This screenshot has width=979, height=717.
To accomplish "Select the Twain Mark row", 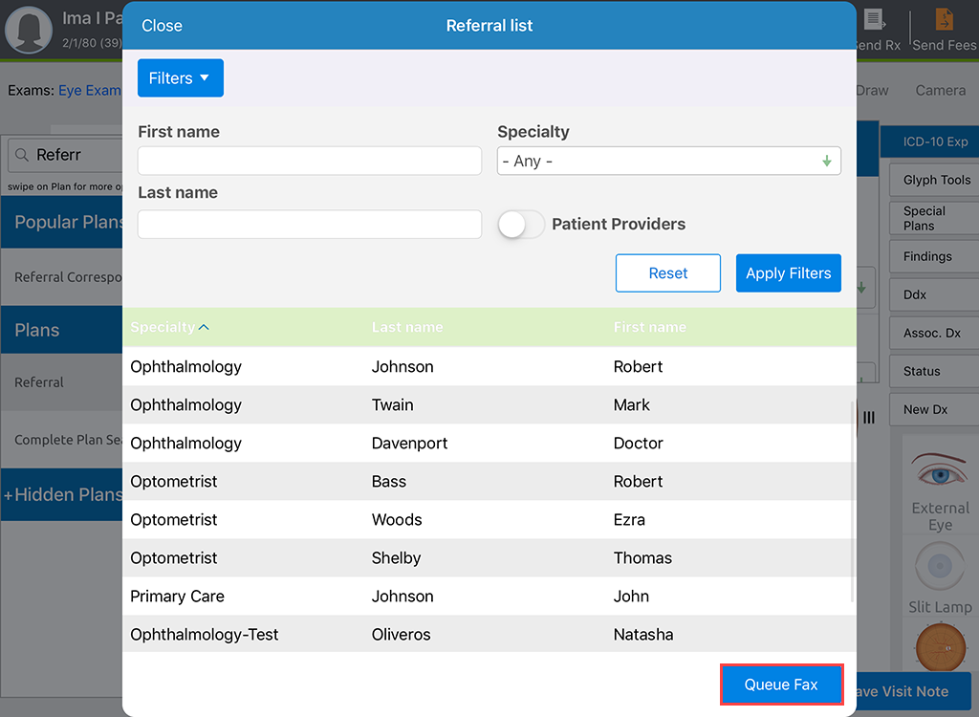I will (489, 404).
